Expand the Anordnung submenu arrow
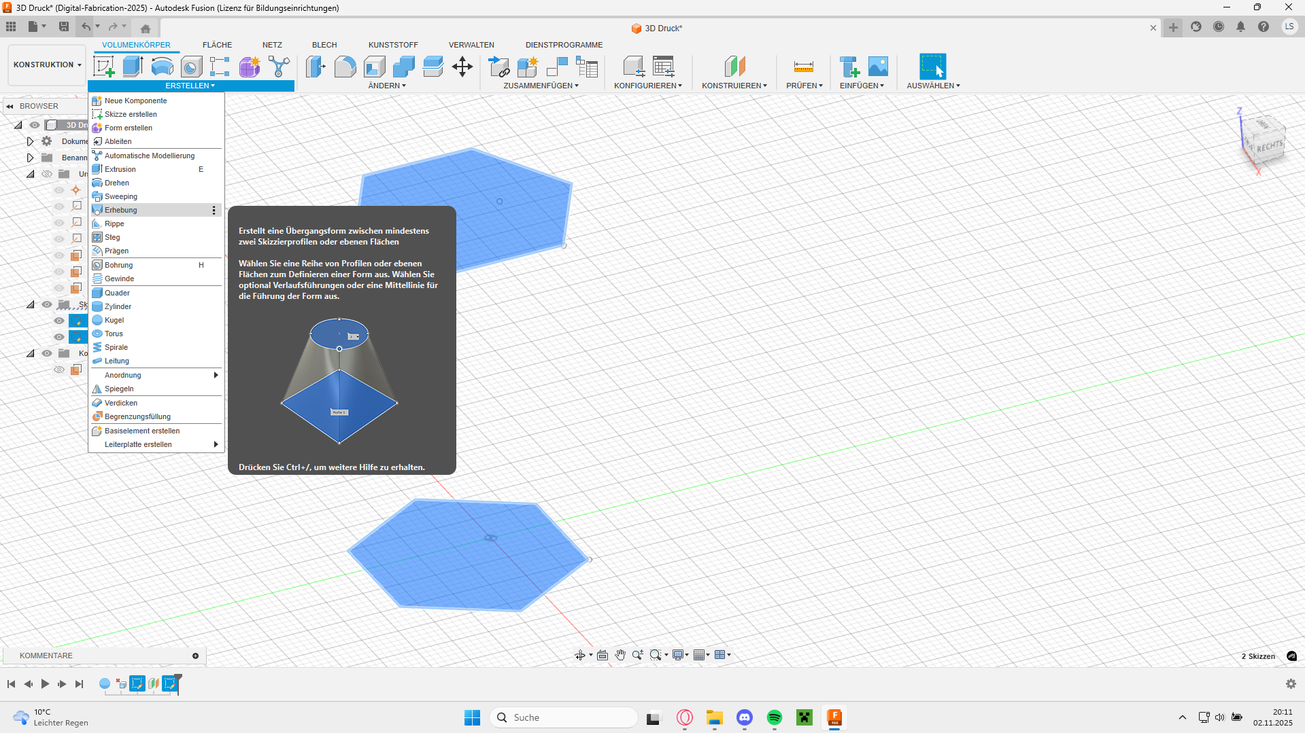 pyautogui.click(x=216, y=375)
